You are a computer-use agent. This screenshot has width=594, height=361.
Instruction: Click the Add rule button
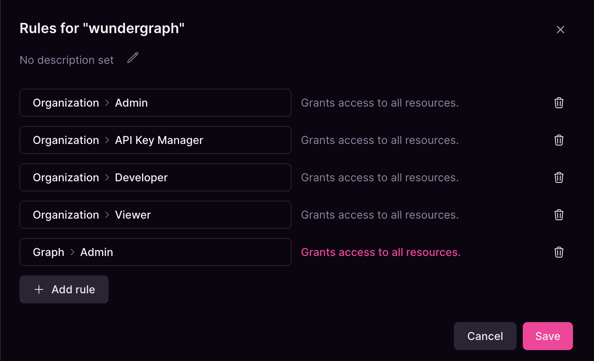click(x=64, y=289)
